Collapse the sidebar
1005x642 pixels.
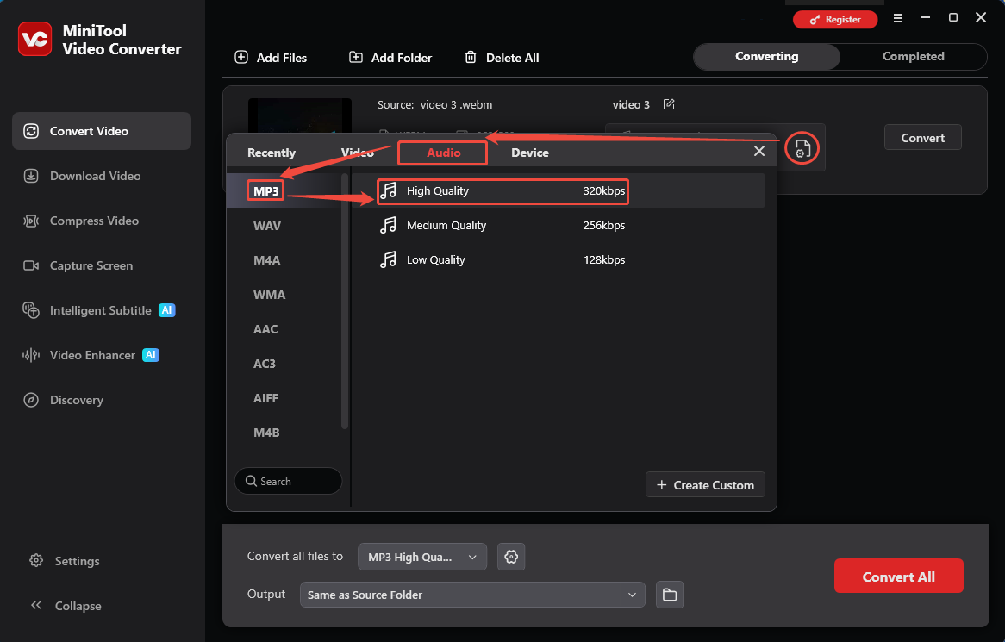[x=66, y=606]
